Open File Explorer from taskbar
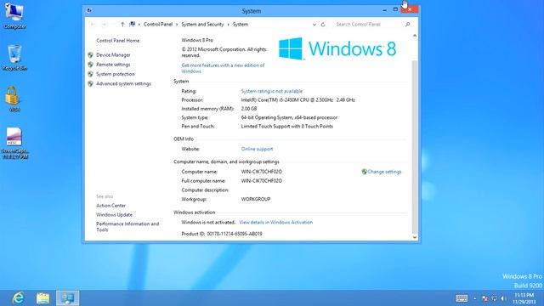Image resolution: width=544 pixels, height=306 pixels. (x=43, y=298)
